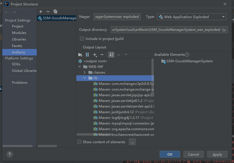Select Maven: mysql:mysql-connector library row
The width and height of the screenshot is (234, 163).
click(x=115, y=123)
